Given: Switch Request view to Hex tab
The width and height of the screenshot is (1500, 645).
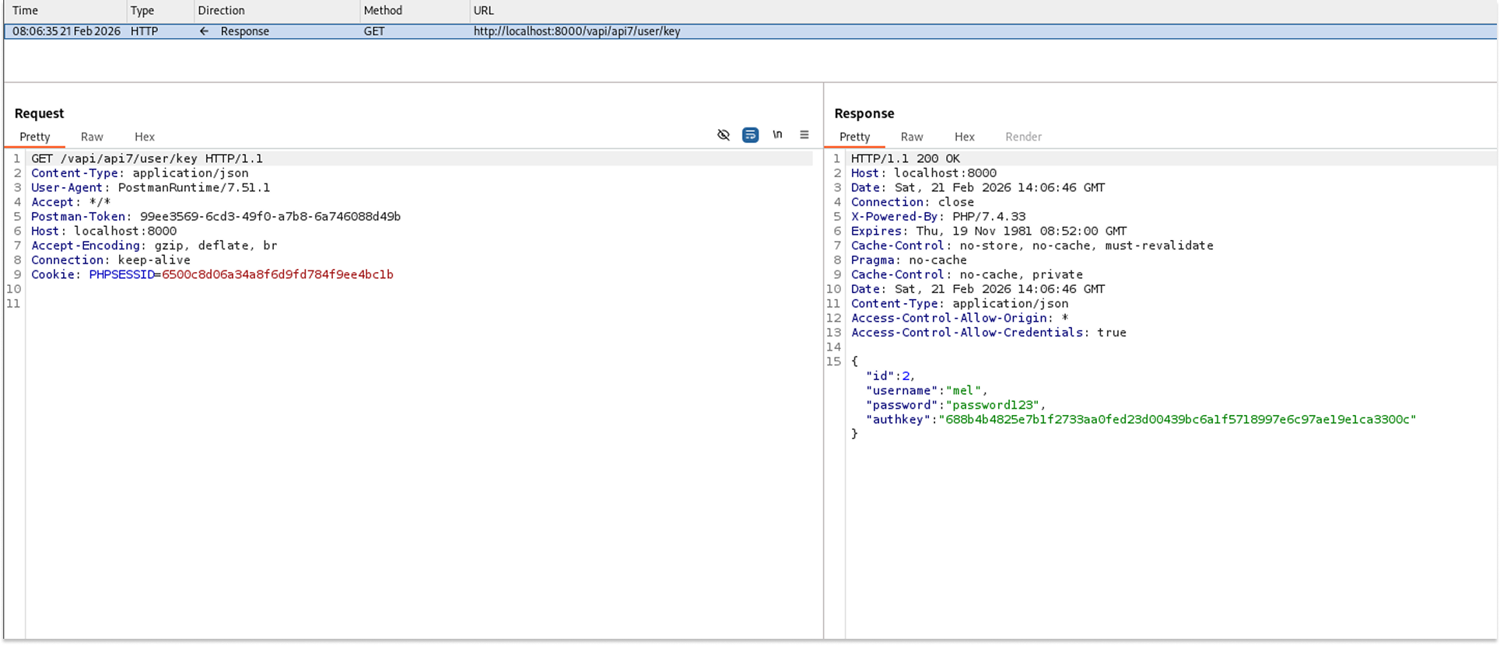Looking at the screenshot, I should pos(145,137).
